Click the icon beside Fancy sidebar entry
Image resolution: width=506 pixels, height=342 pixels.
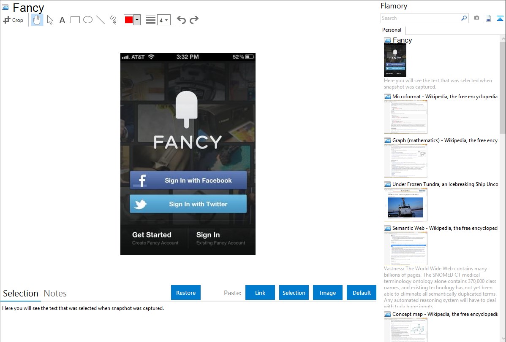[388, 40]
